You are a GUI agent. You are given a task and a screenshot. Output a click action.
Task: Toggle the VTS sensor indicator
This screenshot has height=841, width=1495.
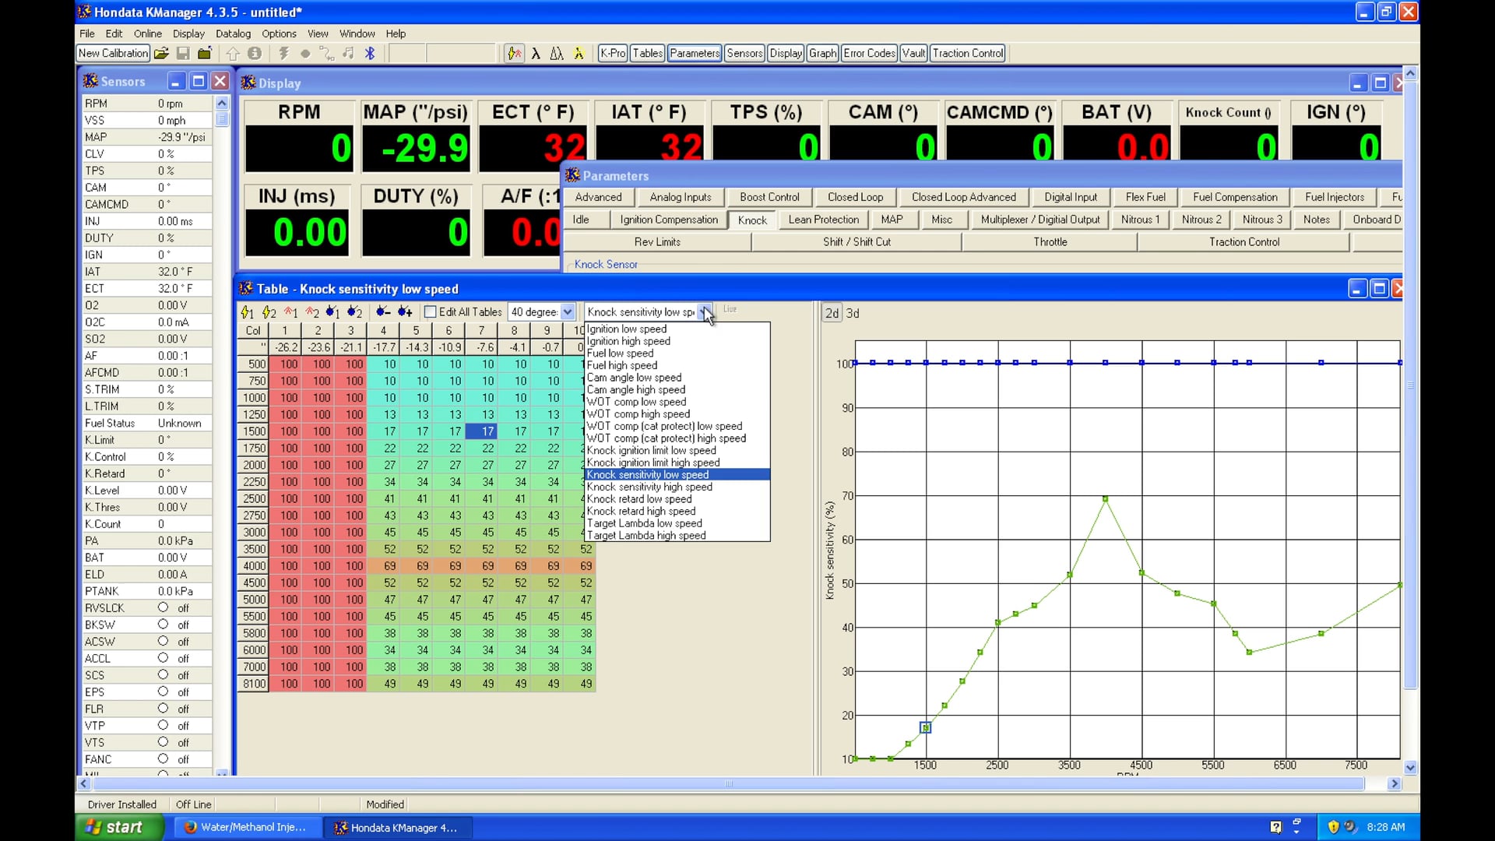(164, 742)
